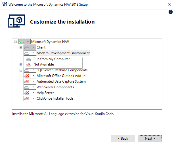This screenshot has width=174, height=149.
Task: Select ClickOnce Installer Tools label
Action: pos(55,98)
